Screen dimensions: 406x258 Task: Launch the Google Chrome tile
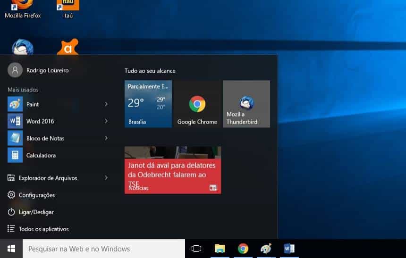tap(197, 104)
